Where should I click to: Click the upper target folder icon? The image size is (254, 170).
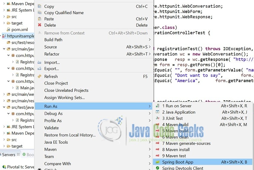8,23
